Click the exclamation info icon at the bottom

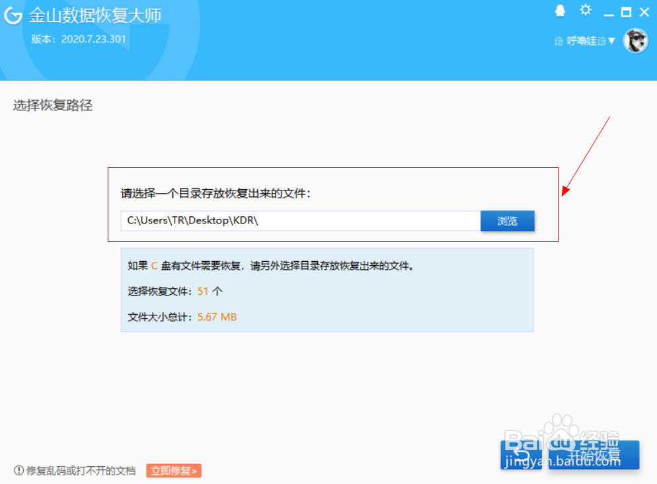coord(19,470)
